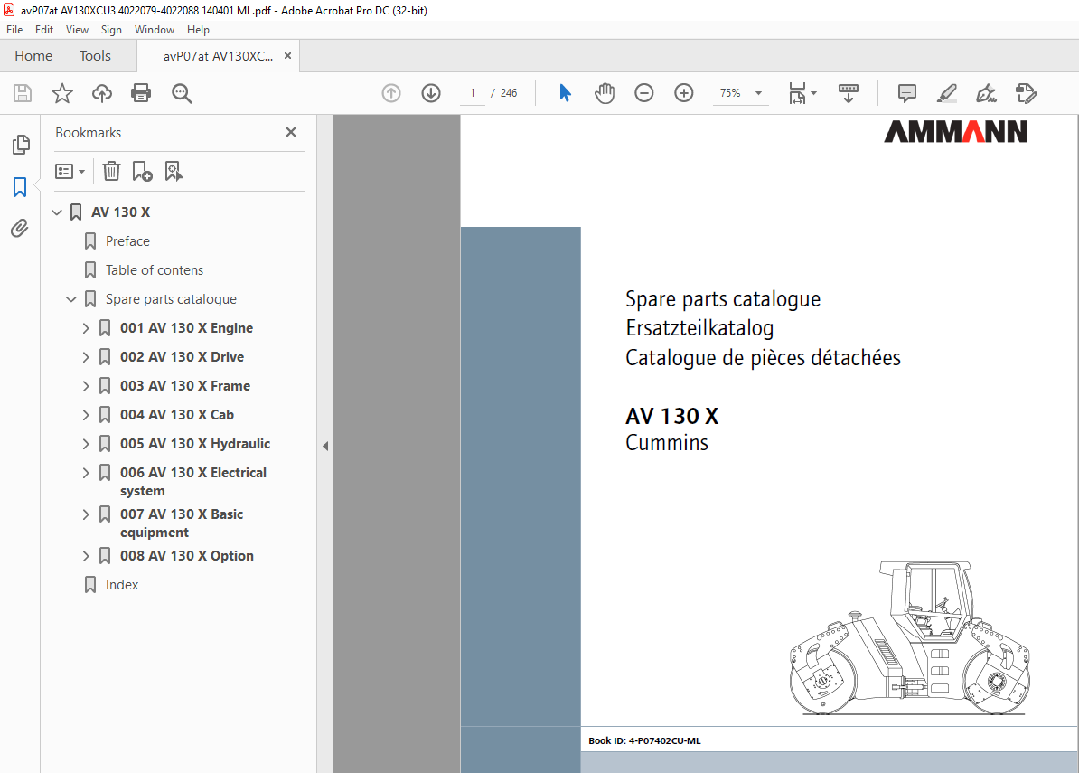Jump to Table of contens bookmark
This screenshot has width=1079, height=773.
click(155, 269)
